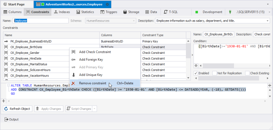This screenshot has height=130, width=273.
Task: Click the primary key icon of PK_Employee_BusinessEntityID
Action: tap(6, 41)
